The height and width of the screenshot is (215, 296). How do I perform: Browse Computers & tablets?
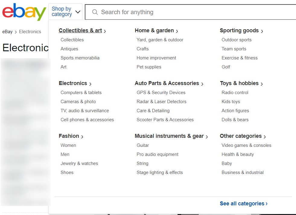coord(81,93)
